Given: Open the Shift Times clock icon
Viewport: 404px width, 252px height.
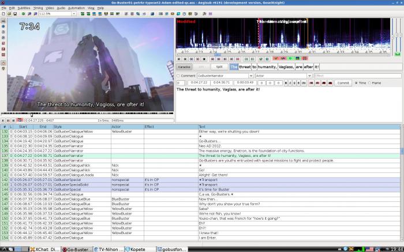Looking at the screenshot, I should pyautogui.click(x=184, y=14).
